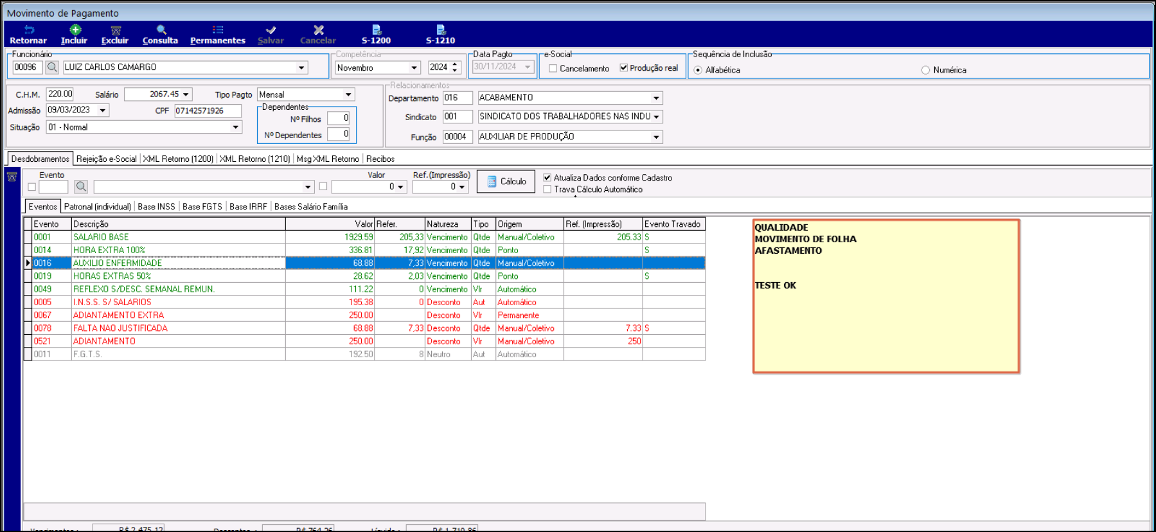The width and height of the screenshot is (1156, 532).
Task: Click the Retornar toolbar icon
Action: [29, 30]
